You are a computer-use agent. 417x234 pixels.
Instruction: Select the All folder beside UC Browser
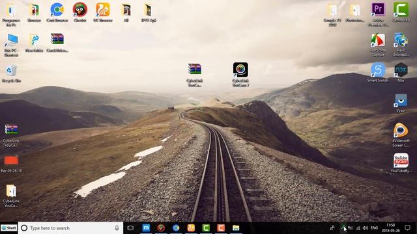coord(126,10)
